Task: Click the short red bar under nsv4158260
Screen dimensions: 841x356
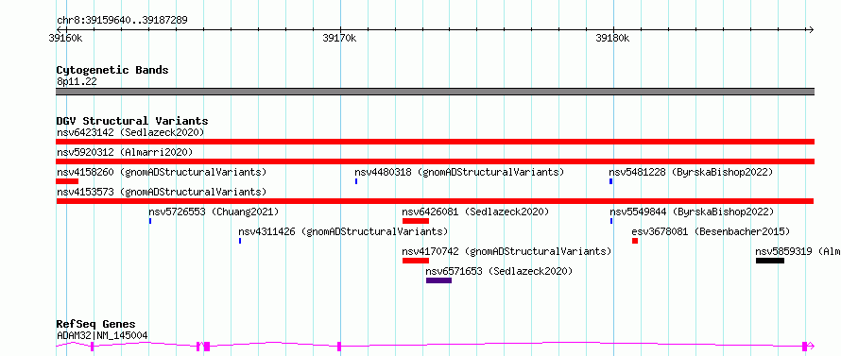Action: pyautogui.click(x=67, y=181)
